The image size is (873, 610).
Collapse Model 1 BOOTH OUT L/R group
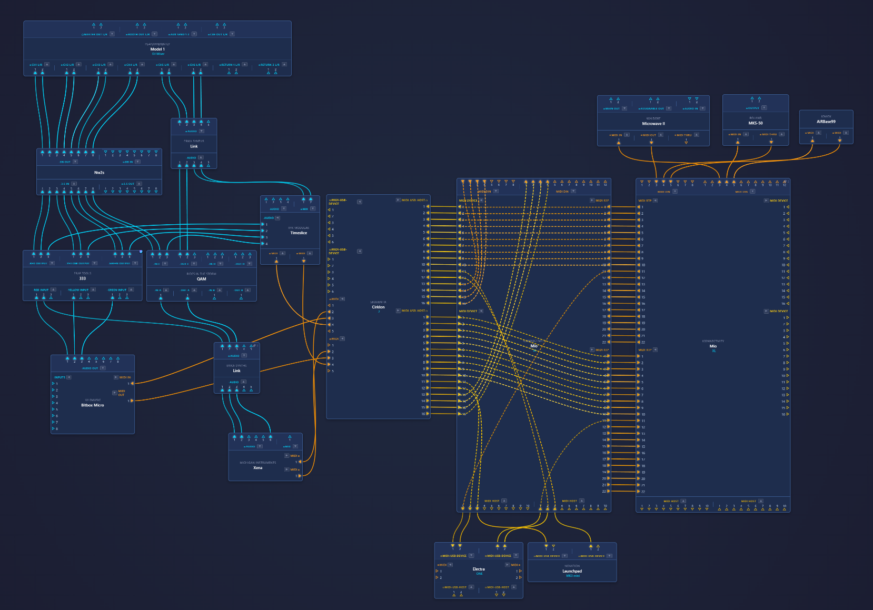(x=154, y=34)
